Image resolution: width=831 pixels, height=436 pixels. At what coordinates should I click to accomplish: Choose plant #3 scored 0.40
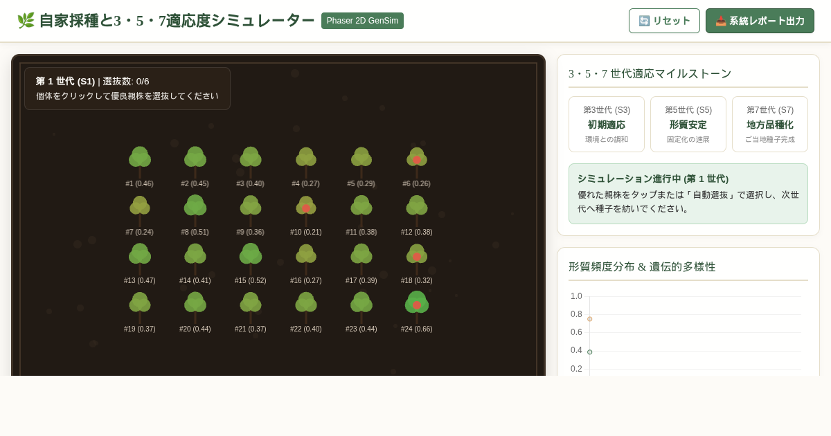pos(251,163)
